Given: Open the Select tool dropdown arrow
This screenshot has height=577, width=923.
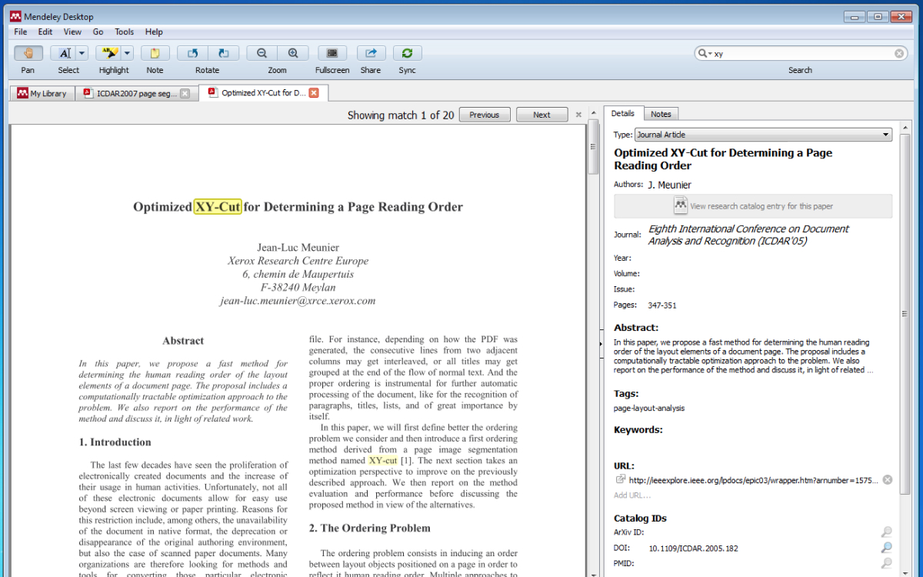Looking at the screenshot, I should (82, 53).
